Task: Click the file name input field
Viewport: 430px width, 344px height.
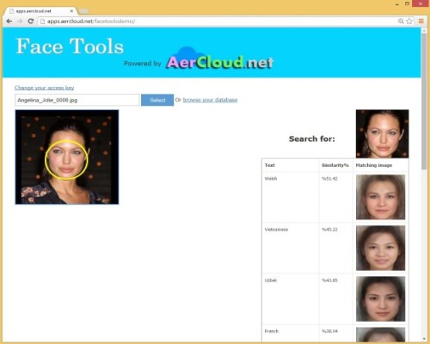Action: pos(77,100)
